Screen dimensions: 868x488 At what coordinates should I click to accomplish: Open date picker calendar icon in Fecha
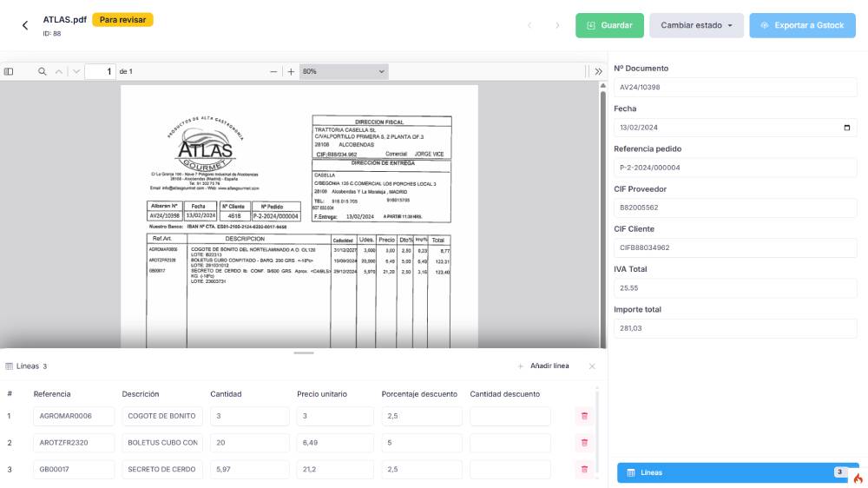coord(846,128)
